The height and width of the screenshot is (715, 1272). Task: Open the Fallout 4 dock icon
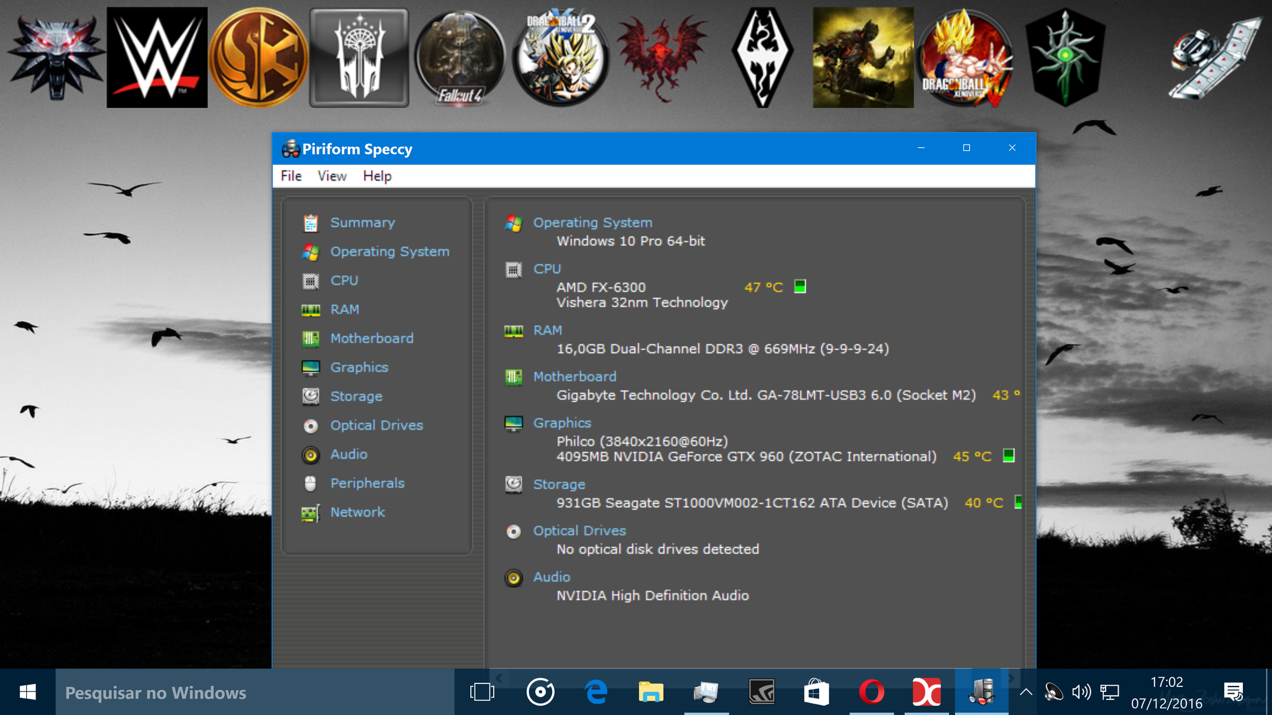click(x=460, y=59)
